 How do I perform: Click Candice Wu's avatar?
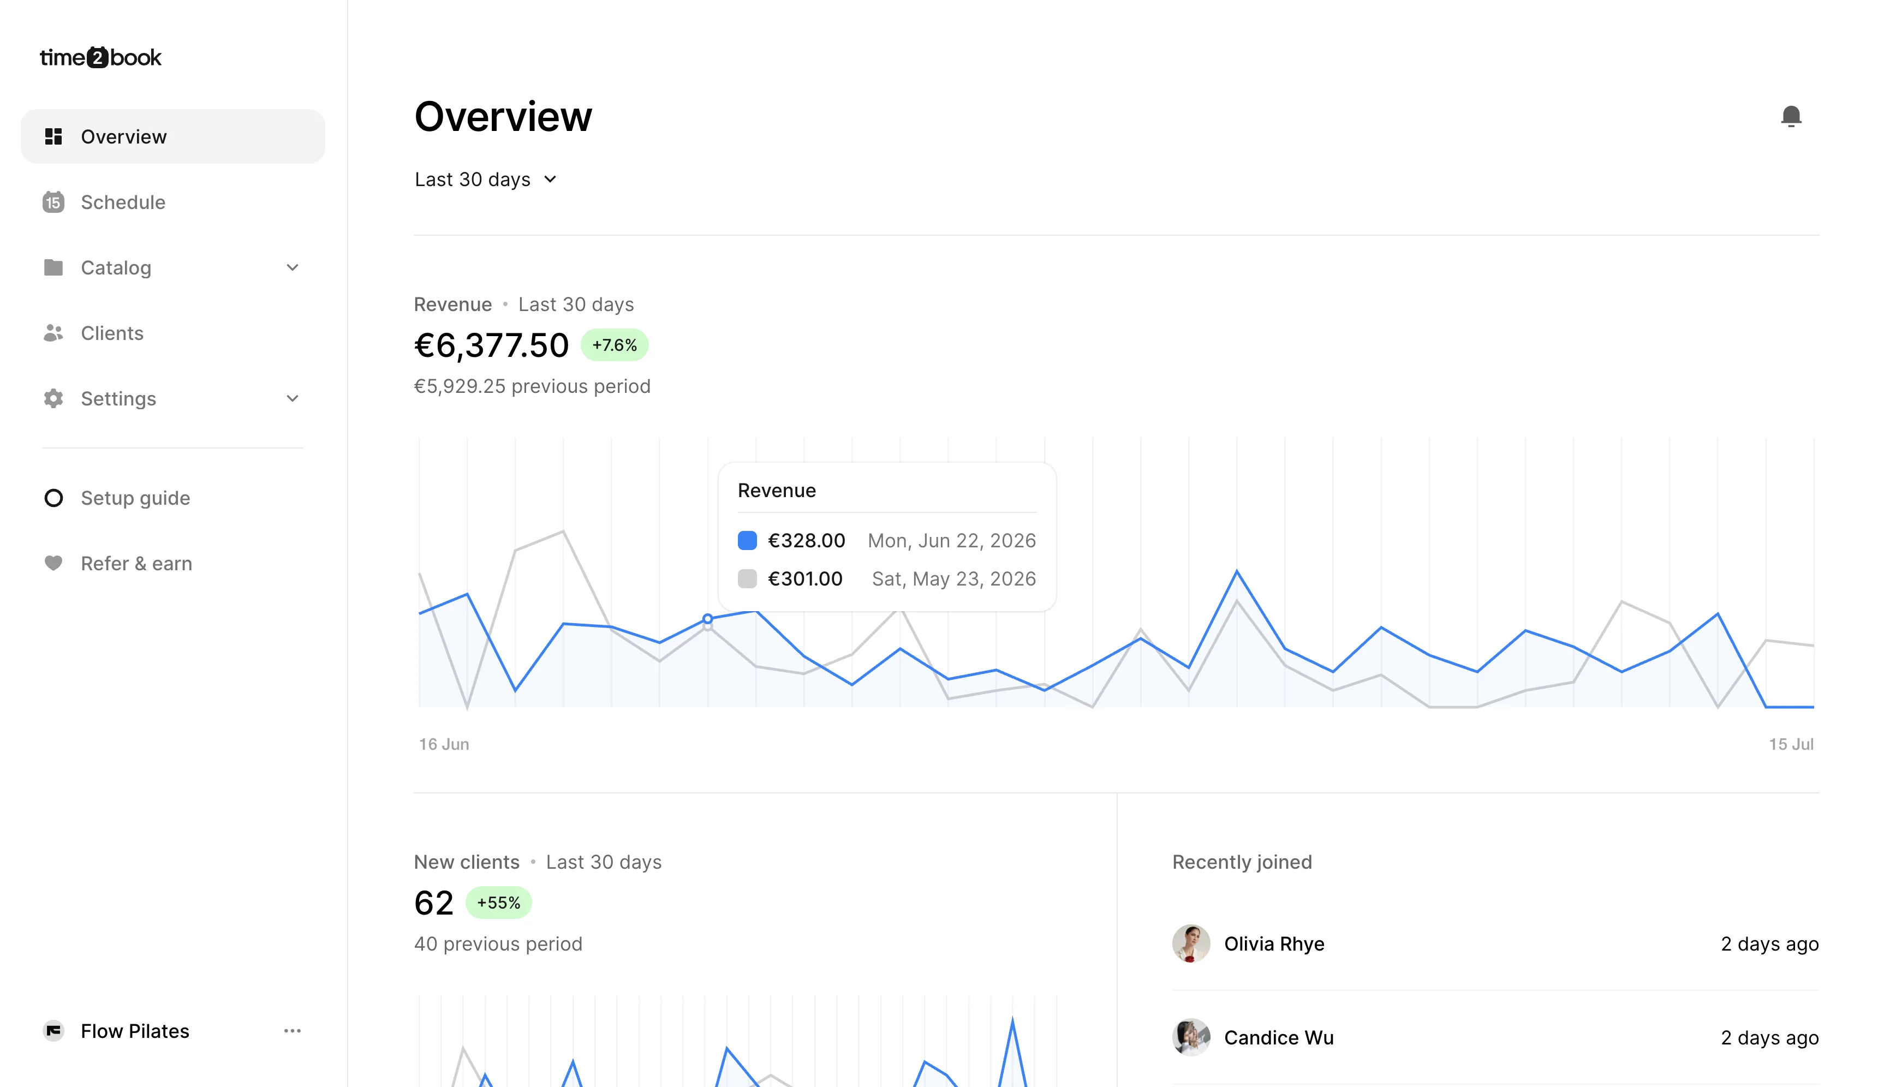click(x=1191, y=1038)
